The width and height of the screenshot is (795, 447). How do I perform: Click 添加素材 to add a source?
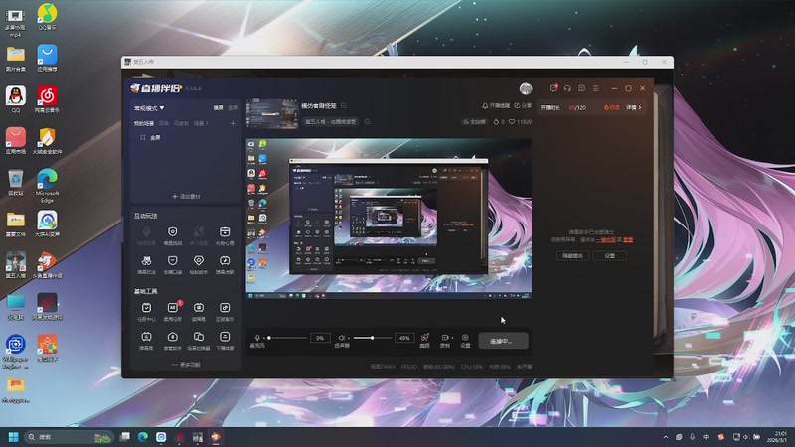[186, 196]
